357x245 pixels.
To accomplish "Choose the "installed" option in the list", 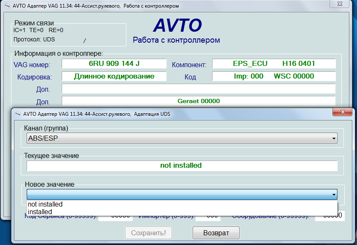I will pos(40,212).
